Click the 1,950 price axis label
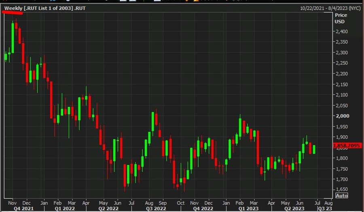The height and width of the screenshot is (212, 364). [x=342, y=126]
